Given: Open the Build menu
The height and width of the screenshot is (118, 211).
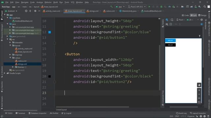Looking at the screenshot, I should pyautogui.click(x=55, y=2).
